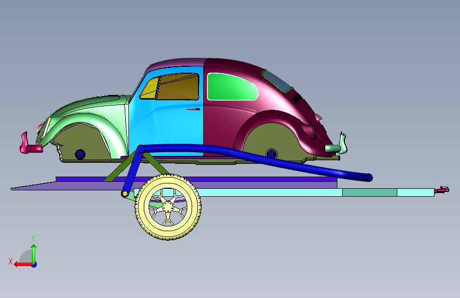The height and width of the screenshot is (298, 460).
Task: Select the yellow pivot pin on the blue arm
Action: 125,194
